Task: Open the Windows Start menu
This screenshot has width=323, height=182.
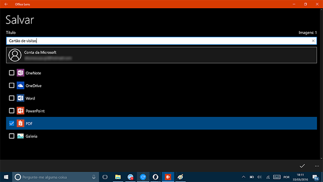Action: 6,177
